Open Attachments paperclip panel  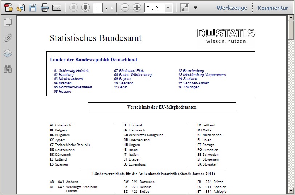[8, 38]
